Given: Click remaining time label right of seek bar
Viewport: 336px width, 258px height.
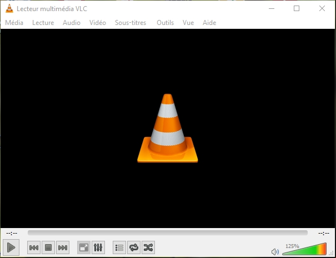Looking at the screenshot, I should coord(324,233).
